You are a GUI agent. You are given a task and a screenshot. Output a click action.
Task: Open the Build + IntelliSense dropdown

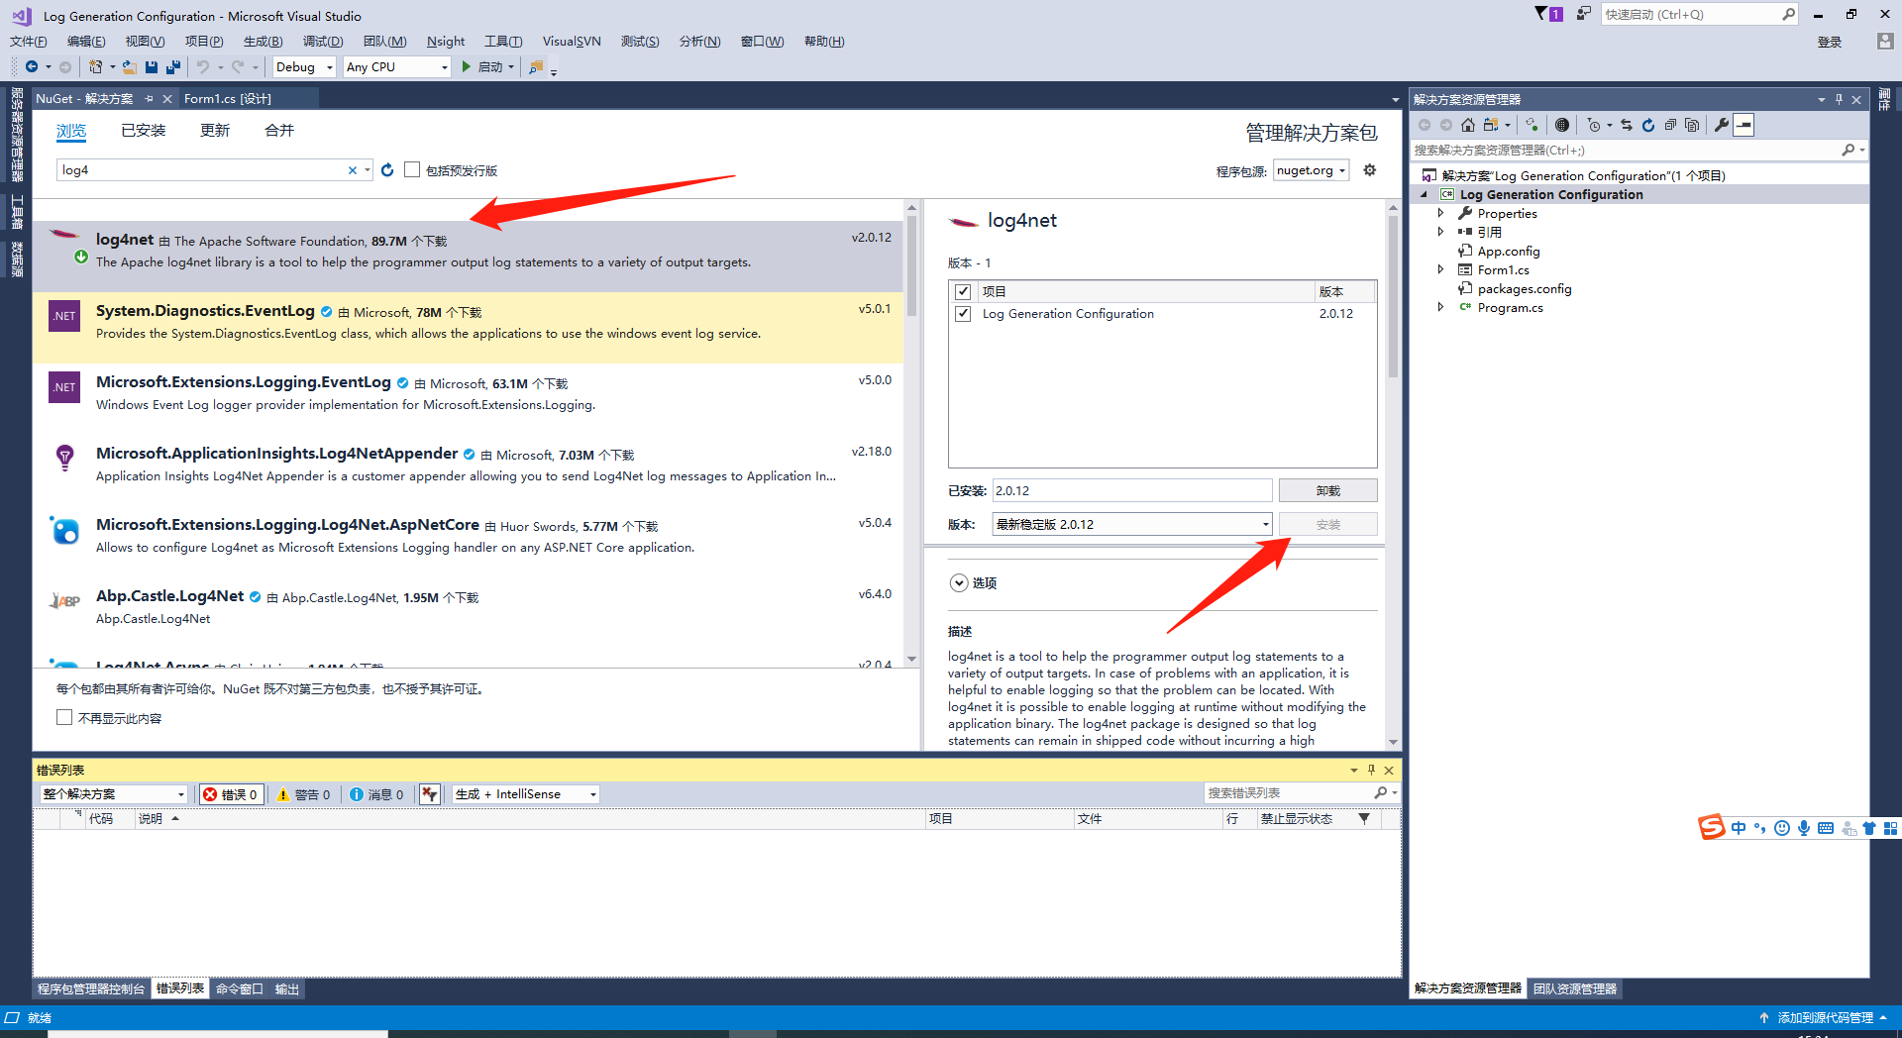(x=526, y=794)
